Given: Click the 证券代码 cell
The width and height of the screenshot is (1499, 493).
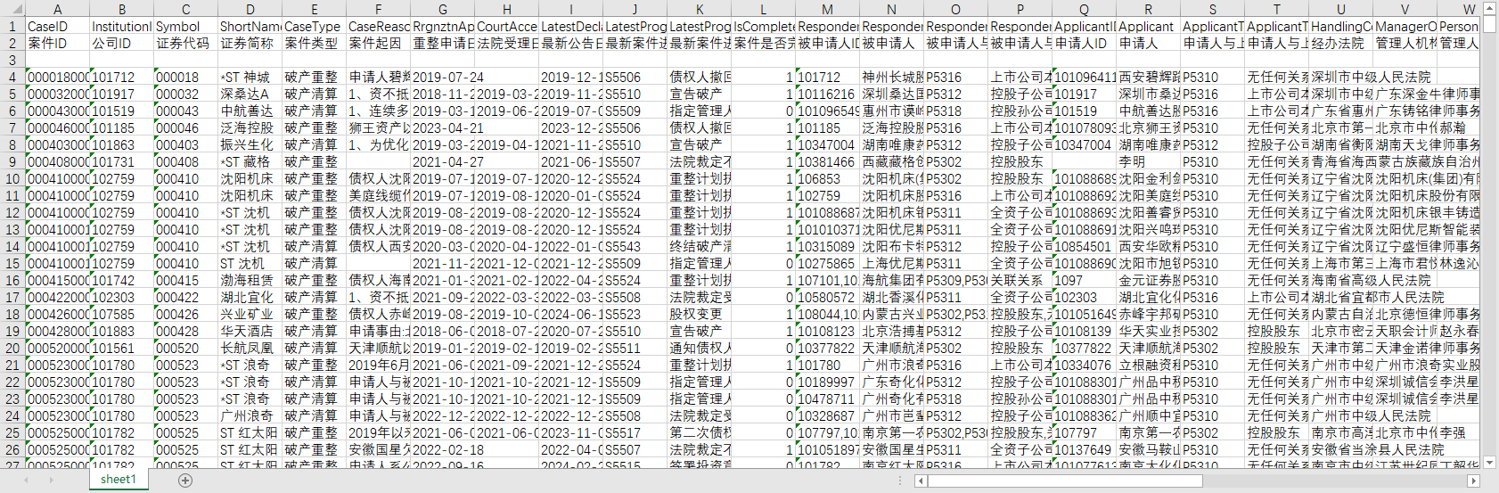Looking at the screenshot, I should (185, 43).
